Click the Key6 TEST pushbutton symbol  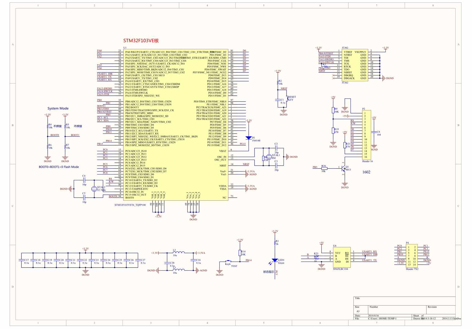(228, 261)
